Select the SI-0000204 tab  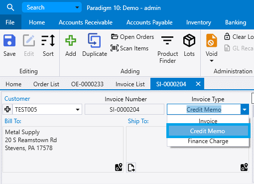click(171, 84)
